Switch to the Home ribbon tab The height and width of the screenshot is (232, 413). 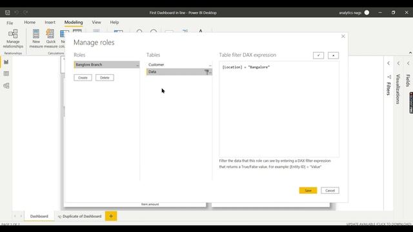click(x=30, y=23)
